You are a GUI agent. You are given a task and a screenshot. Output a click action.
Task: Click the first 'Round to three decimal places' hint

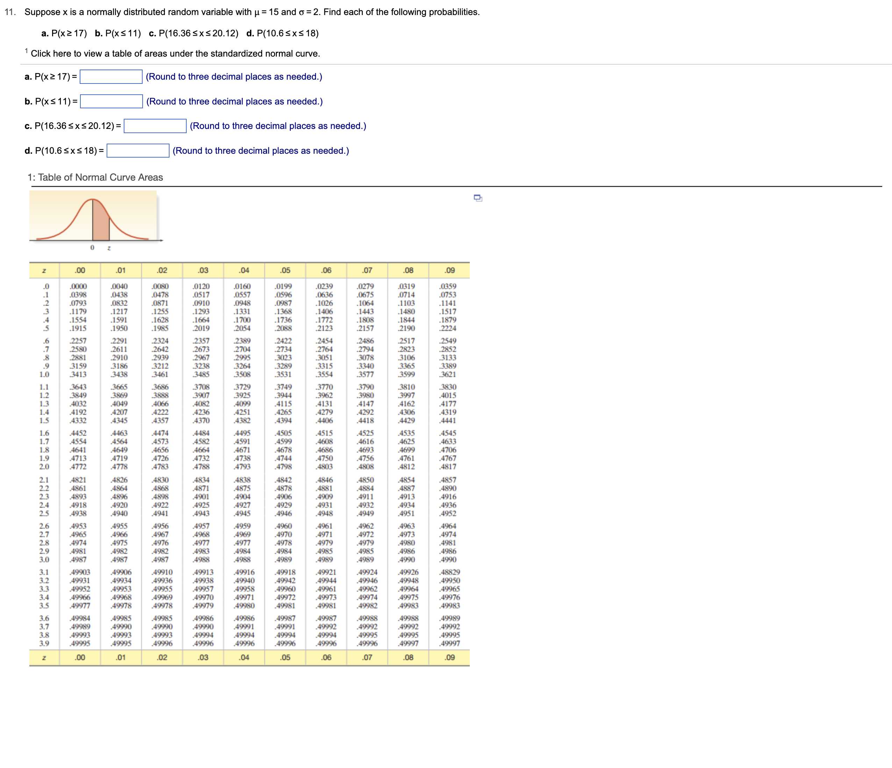[234, 77]
